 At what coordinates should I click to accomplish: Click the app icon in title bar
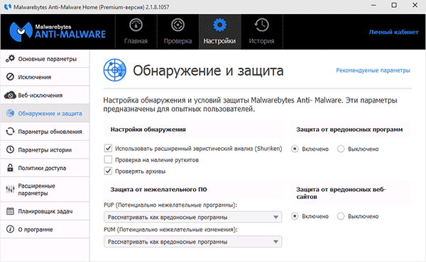tap(8, 6)
